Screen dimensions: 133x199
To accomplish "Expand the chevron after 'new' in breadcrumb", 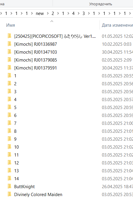I will (48, 13).
